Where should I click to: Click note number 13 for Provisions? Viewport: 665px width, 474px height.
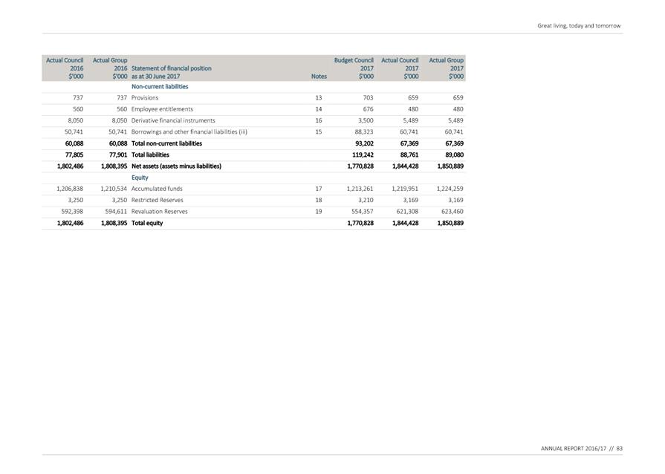[319, 98]
